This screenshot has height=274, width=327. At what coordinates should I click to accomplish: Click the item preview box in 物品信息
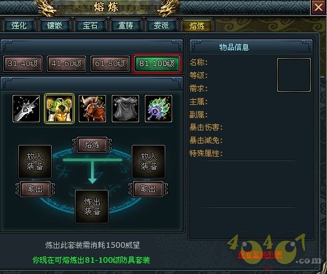click(x=294, y=75)
